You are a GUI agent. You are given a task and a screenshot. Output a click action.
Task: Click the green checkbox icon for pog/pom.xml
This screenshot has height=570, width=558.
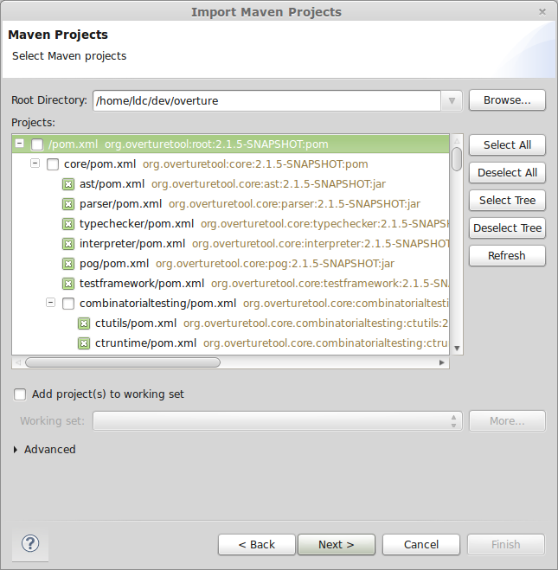point(68,264)
